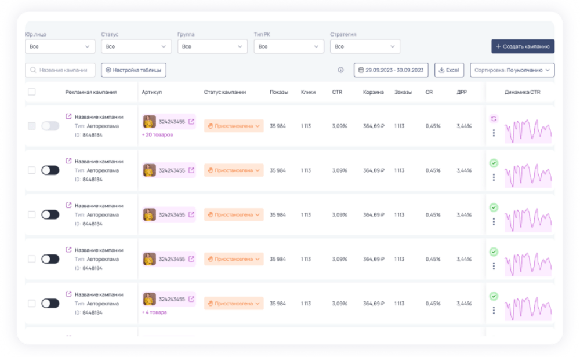Click the green check icon in the fourth row
Screen dimensions: 580x357
[494, 252]
